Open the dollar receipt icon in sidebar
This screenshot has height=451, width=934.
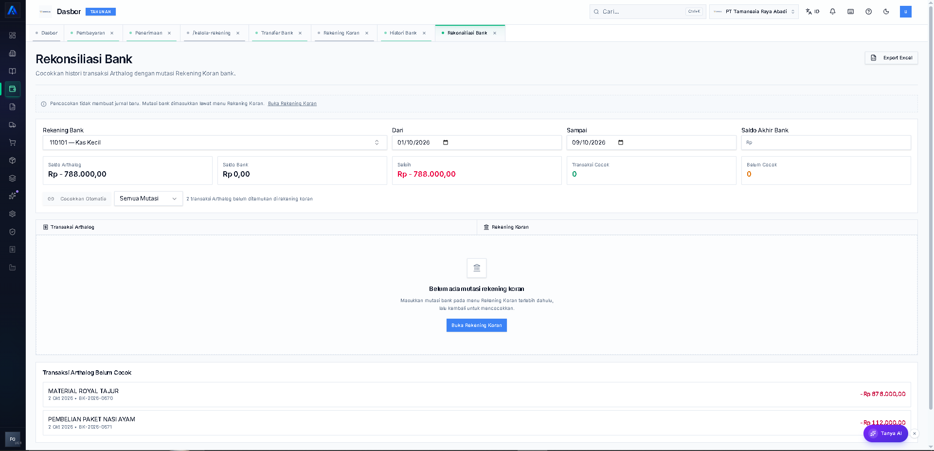13,250
